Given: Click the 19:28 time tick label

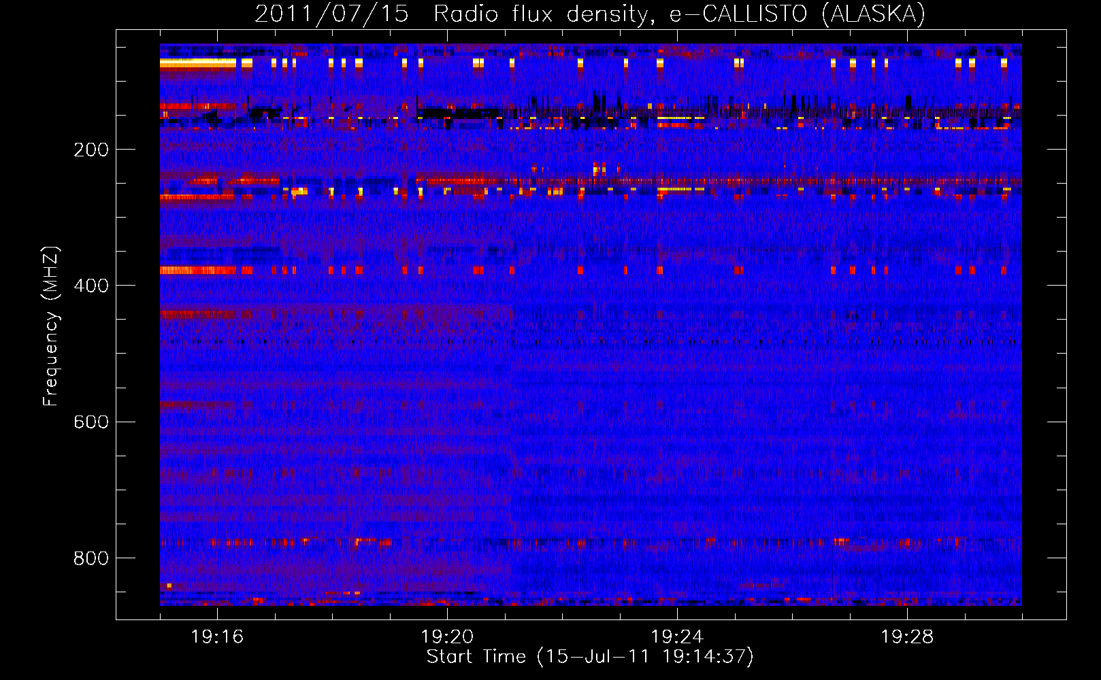Looking at the screenshot, I should tap(907, 637).
